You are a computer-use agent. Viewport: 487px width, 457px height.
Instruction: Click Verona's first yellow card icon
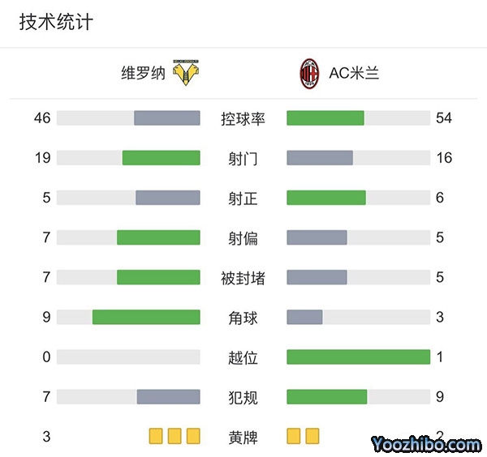(156, 437)
